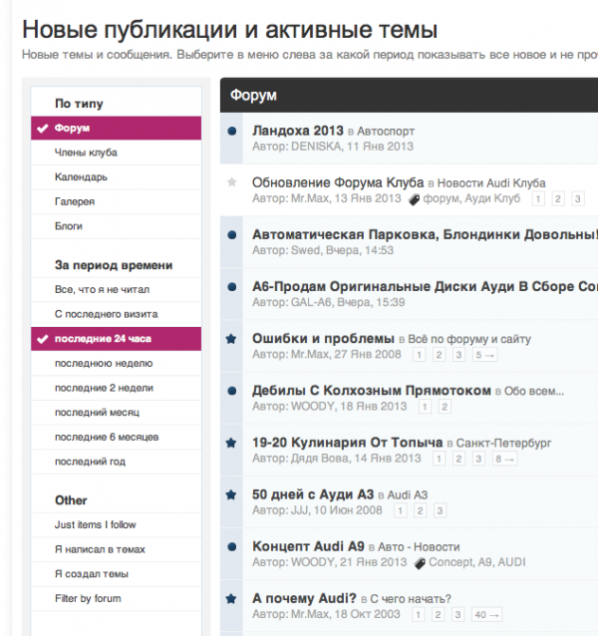Image resolution: width=598 pixels, height=636 pixels.
Task: Open А почему Audi? topic
Action: 304,598
